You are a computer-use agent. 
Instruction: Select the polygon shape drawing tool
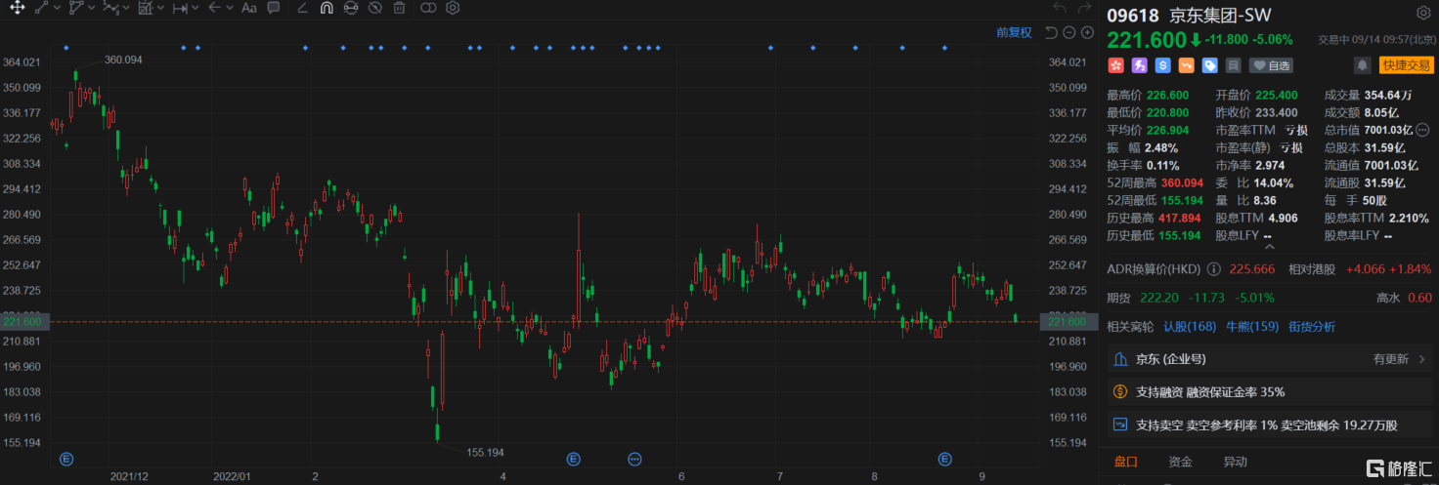[x=76, y=8]
